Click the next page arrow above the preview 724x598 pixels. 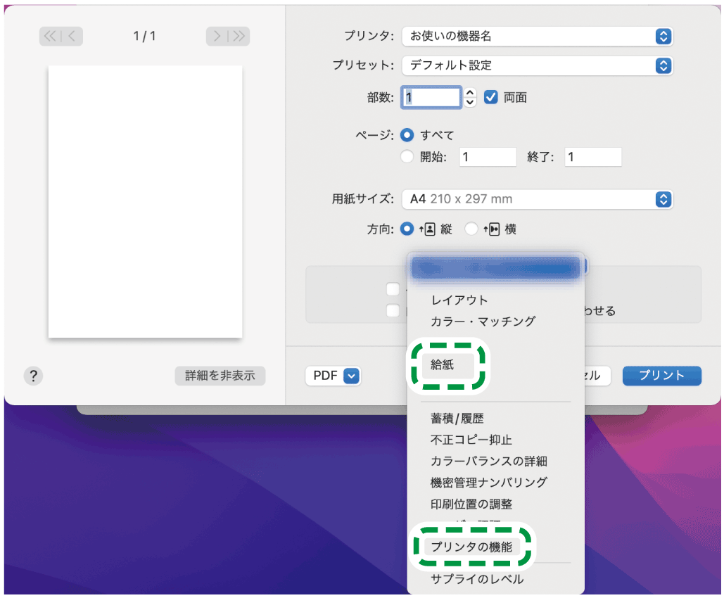pyautogui.click(x=217, y=36)
